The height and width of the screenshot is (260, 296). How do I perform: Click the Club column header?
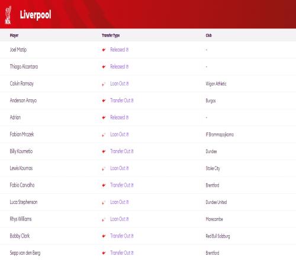click(209, 35)
